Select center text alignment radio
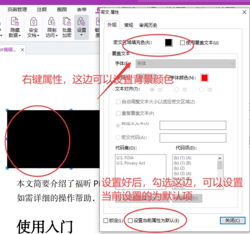 [177, 89]
